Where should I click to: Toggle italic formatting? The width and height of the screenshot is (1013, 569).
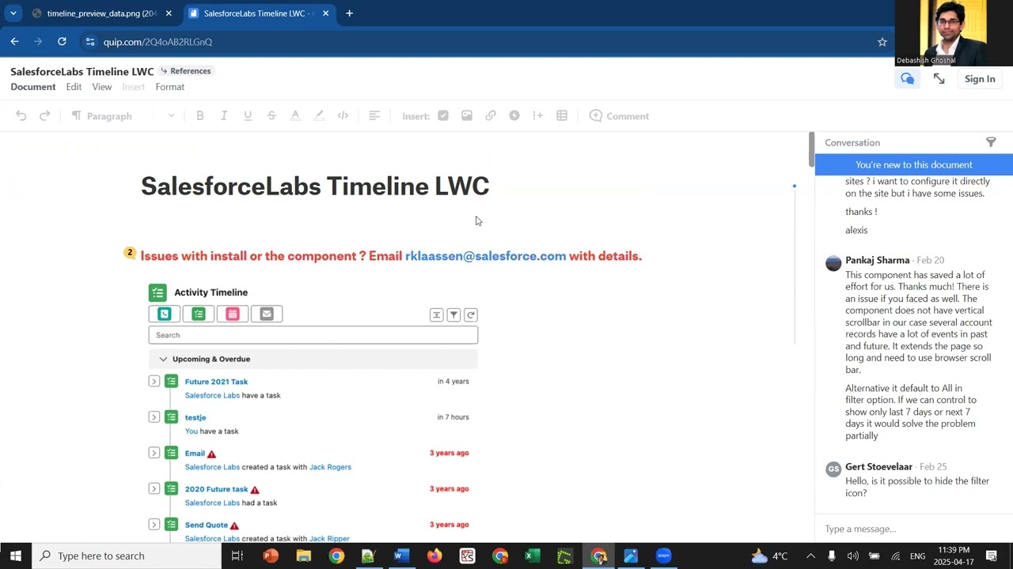[x=224, y=116]
